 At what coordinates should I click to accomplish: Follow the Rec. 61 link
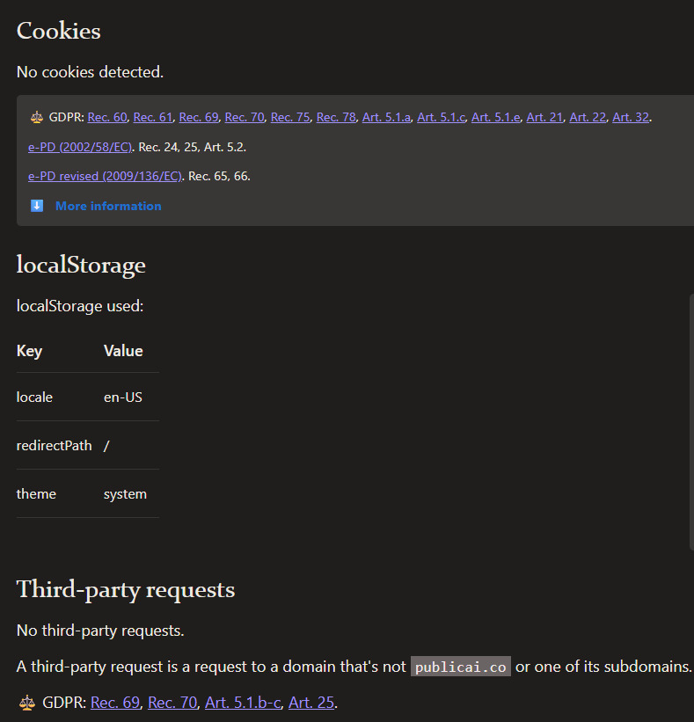[x=153, y=117]
